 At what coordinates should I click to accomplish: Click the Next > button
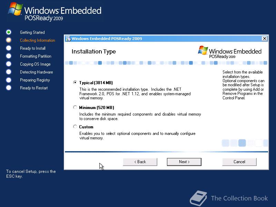(184, 162)
